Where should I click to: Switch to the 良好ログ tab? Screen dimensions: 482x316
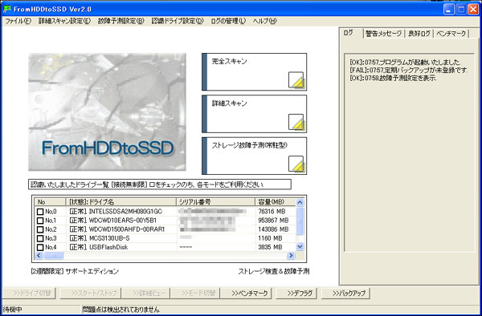pos(419,34)
